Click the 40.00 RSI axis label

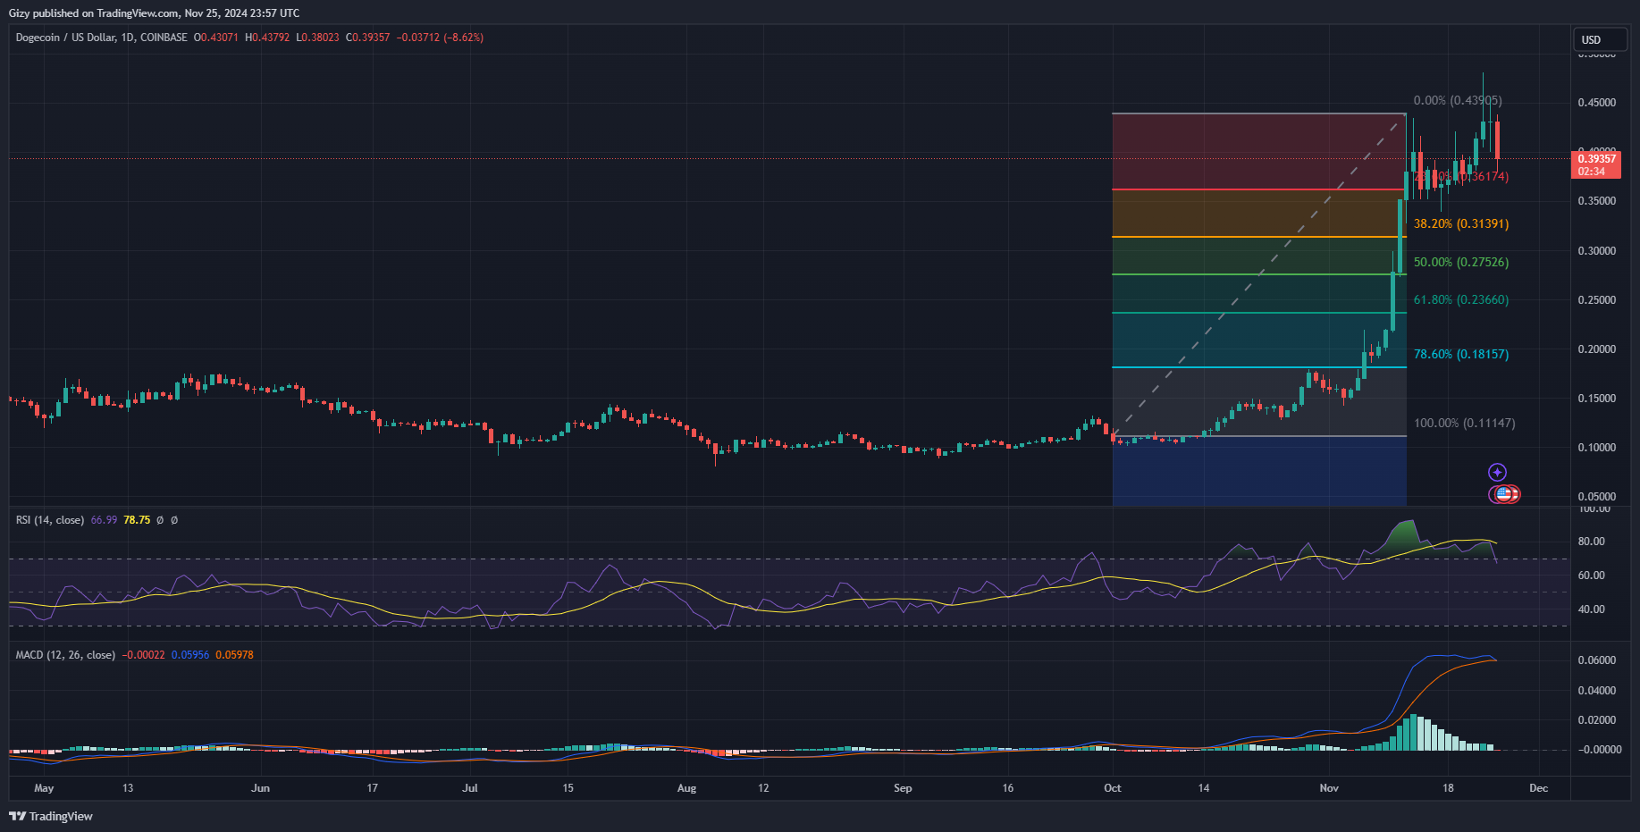click(1592, 609)
